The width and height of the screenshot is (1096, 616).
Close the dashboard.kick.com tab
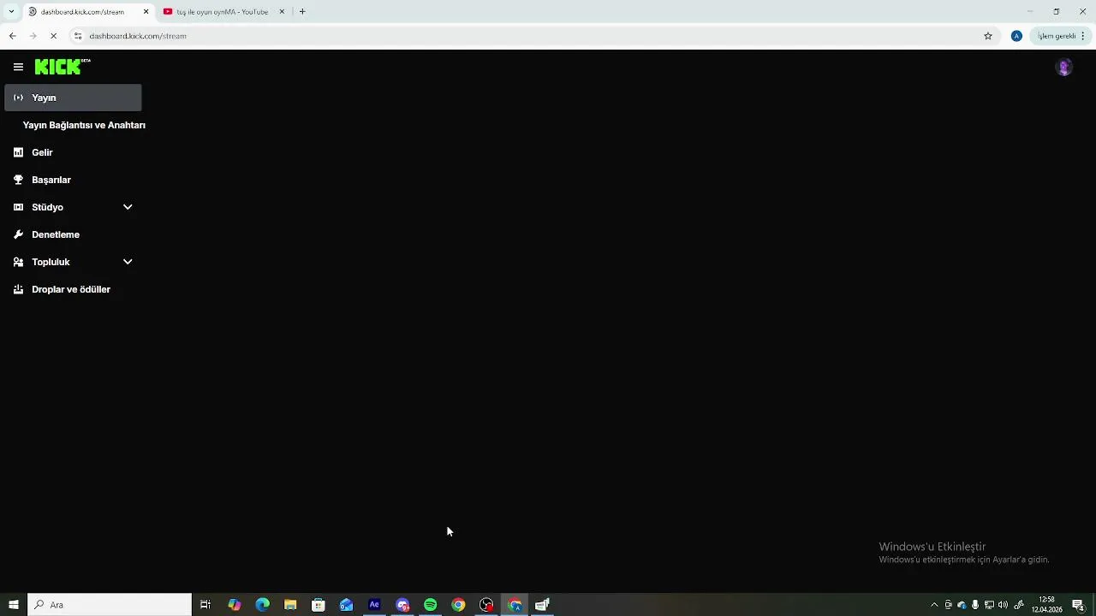point(146,12)
